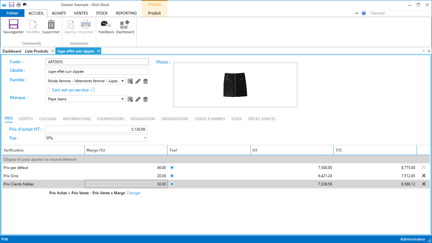
Task: Open the Tva 17% dropdown
Action: point(145,138)
